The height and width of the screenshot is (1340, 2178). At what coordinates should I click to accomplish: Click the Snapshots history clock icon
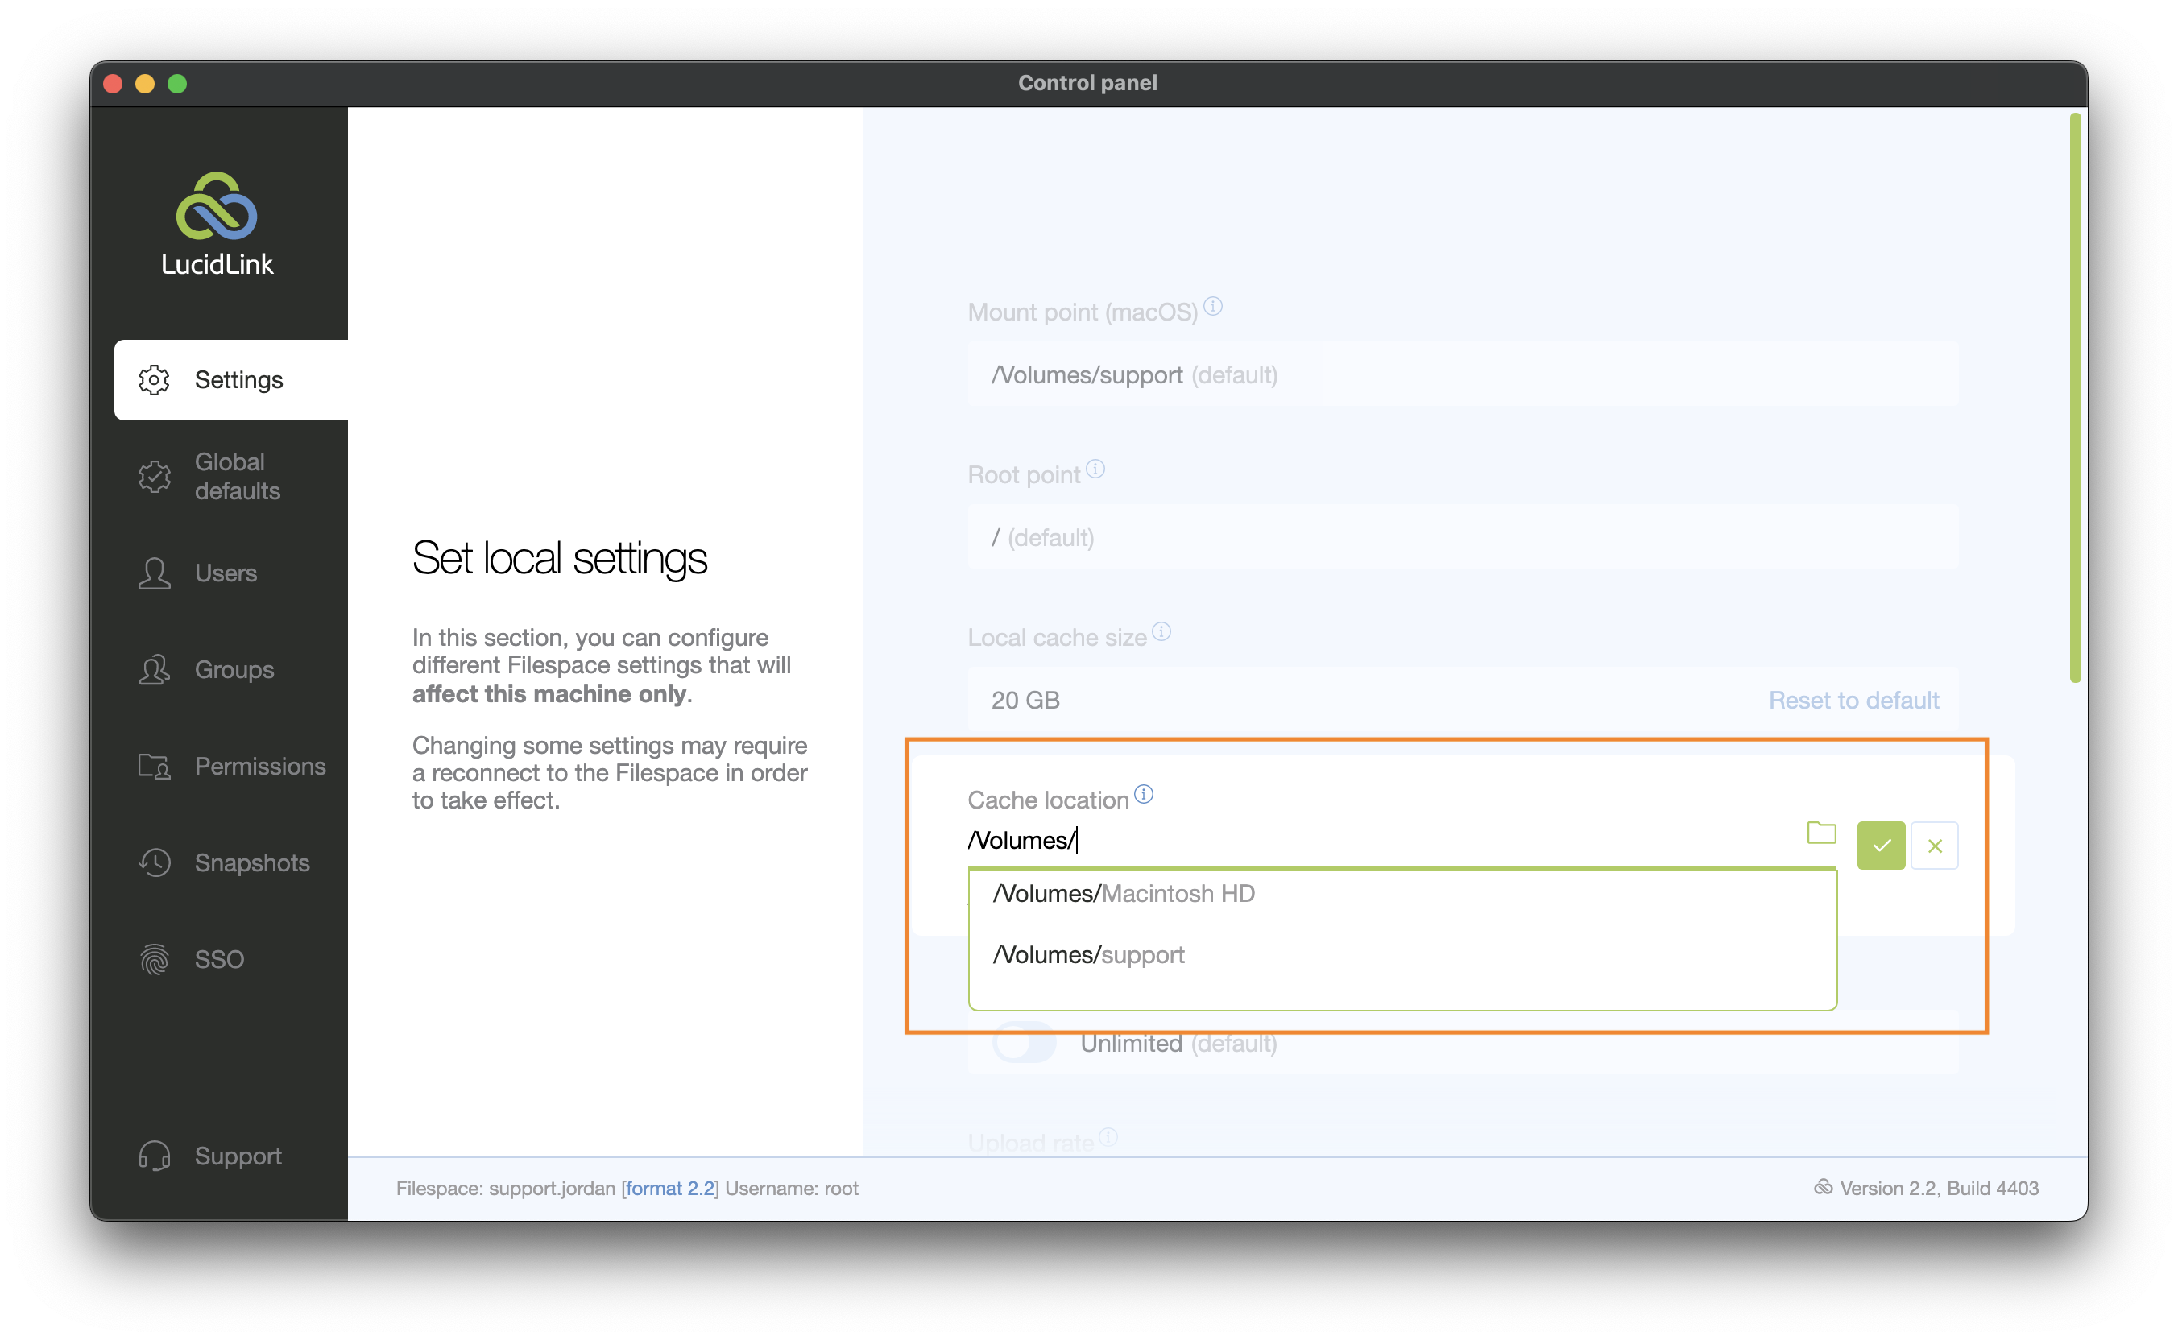coord(154,863)
